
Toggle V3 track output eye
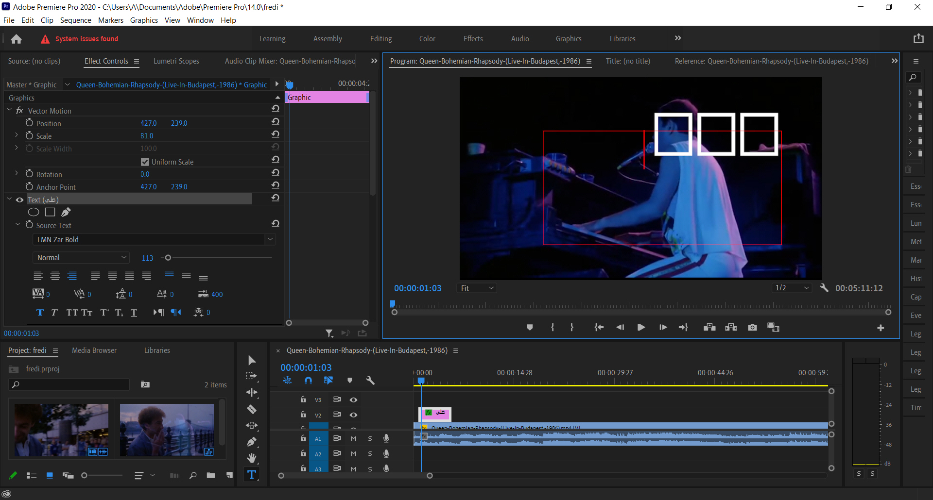point(354,400)
